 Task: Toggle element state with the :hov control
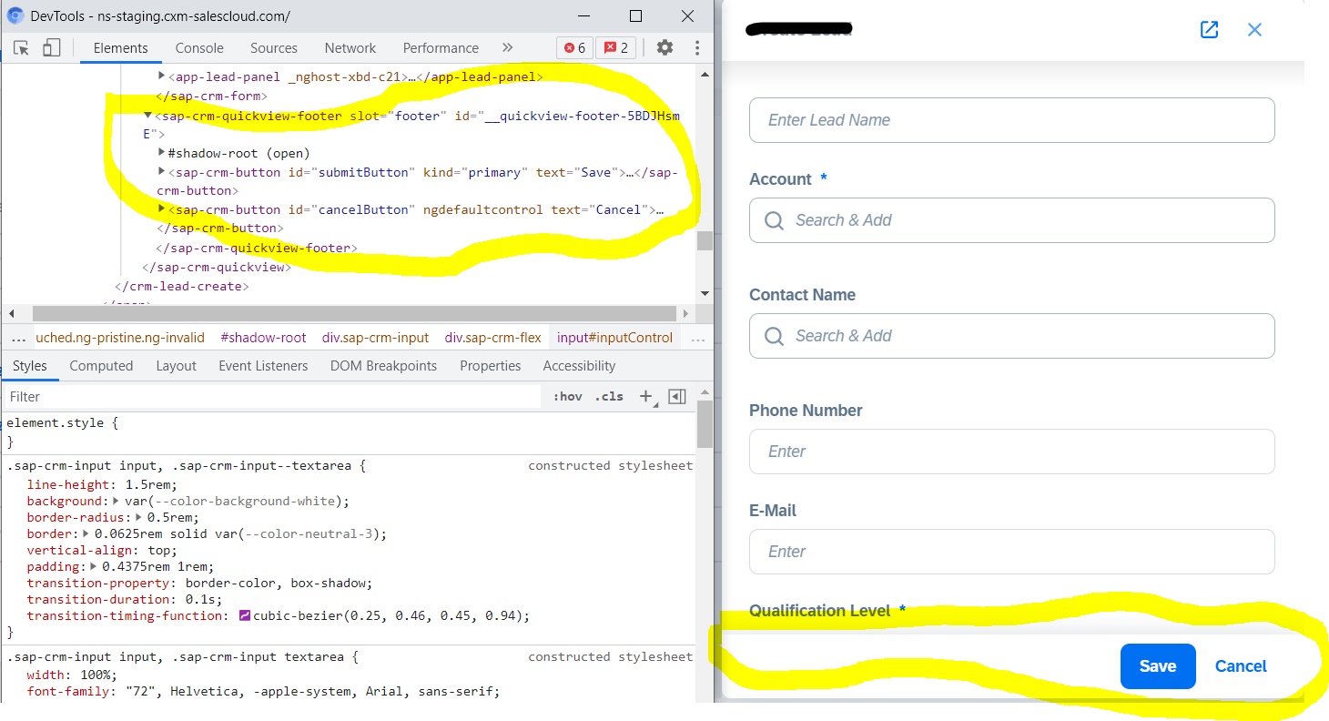coord(568,396)
